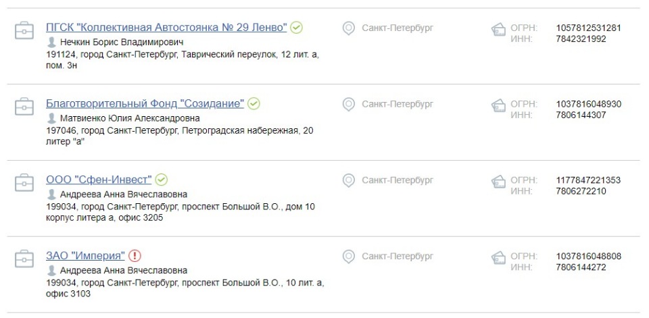Click briefcase icon of ПГСК Автостоянка row
The width and height of the screenshot is (649, 318).
point(24,30)
